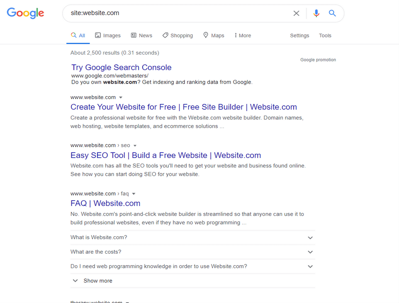Open the 'FAQ | Website.com' result link

(105, 203)
